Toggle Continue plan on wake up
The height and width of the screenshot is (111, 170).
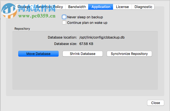click(64, 22)
